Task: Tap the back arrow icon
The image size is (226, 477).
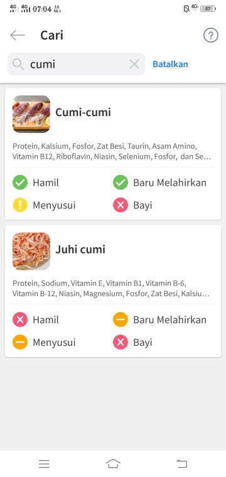Action: pyautogui.click(x=18, y=35)
